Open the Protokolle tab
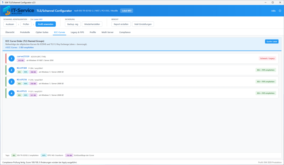This screenshot has width=284, height=165. pos(25,32)
